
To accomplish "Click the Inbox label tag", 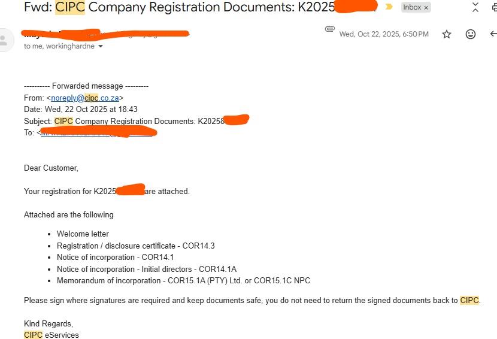I will 412,7.
